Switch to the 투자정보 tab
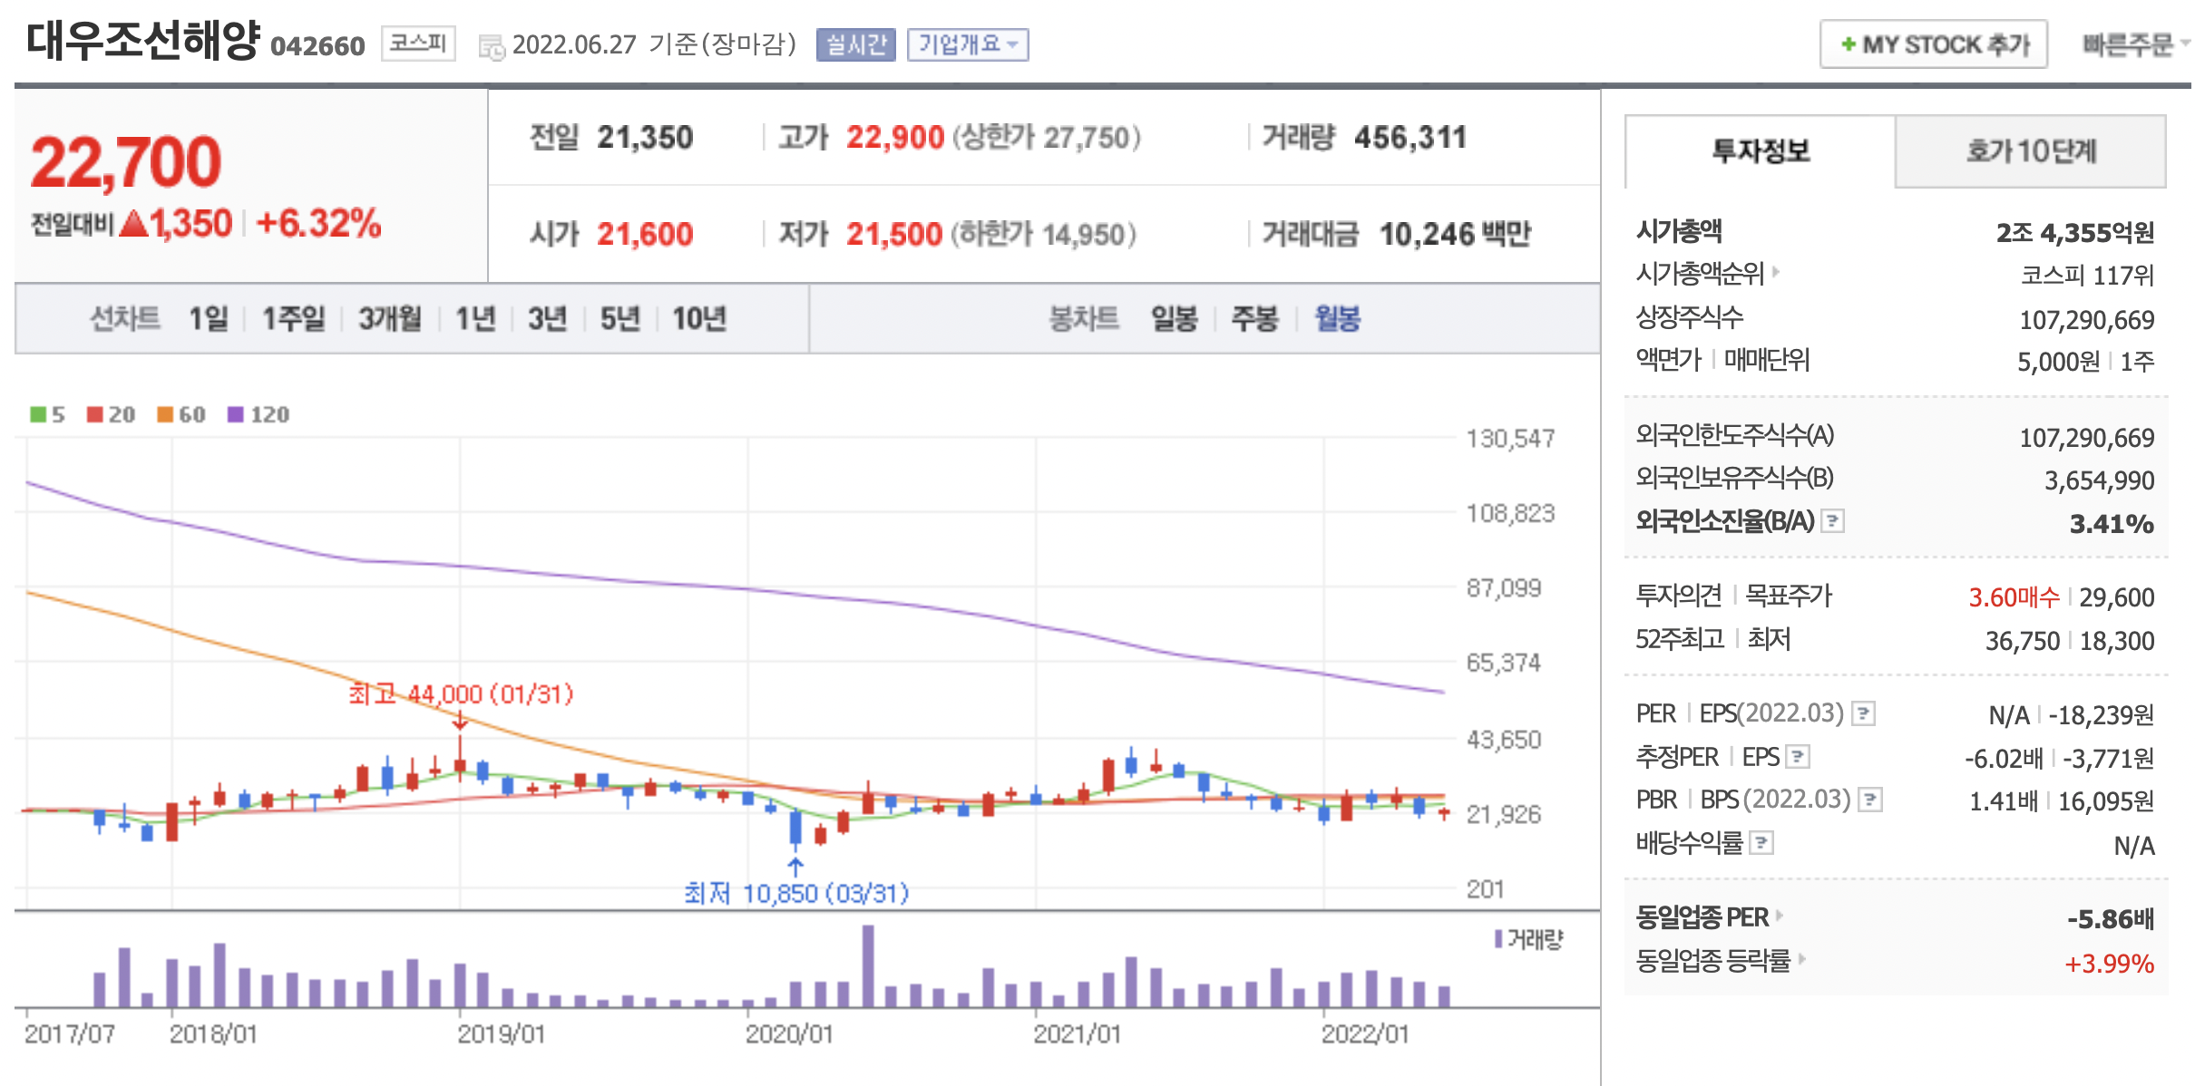Image resolution: width=2195 pixels, height=1086 pixels. pos(1760,151)
